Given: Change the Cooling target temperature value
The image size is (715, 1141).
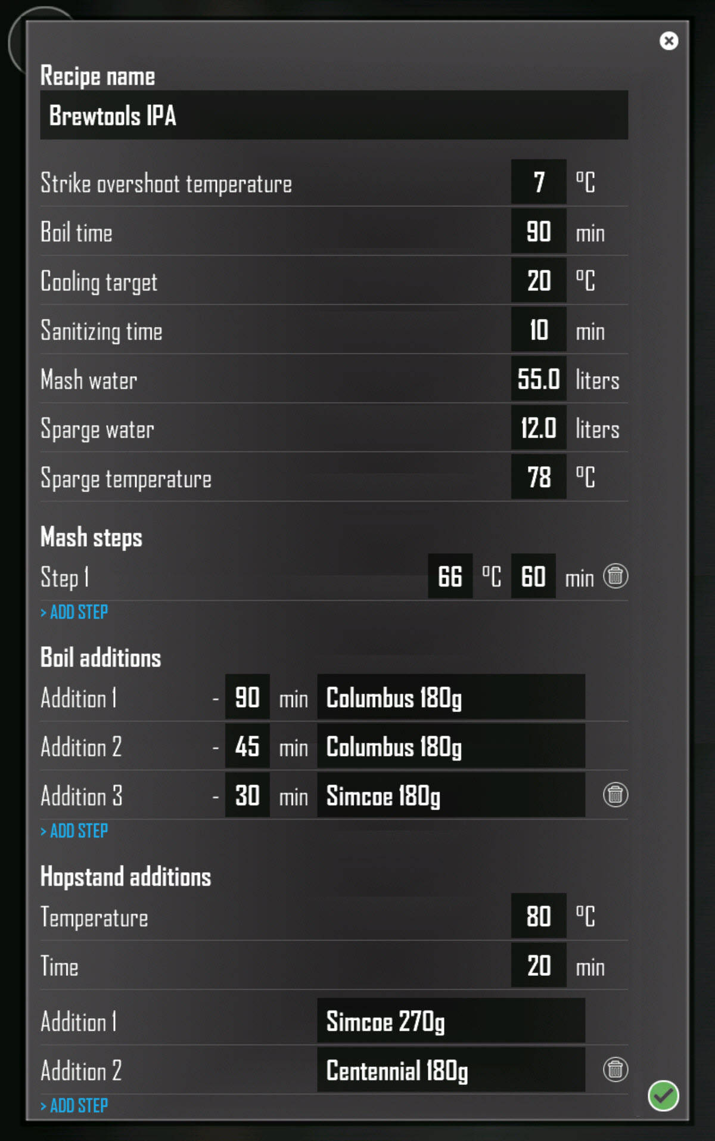Looking at the screenshot, I should pos(539,280).
